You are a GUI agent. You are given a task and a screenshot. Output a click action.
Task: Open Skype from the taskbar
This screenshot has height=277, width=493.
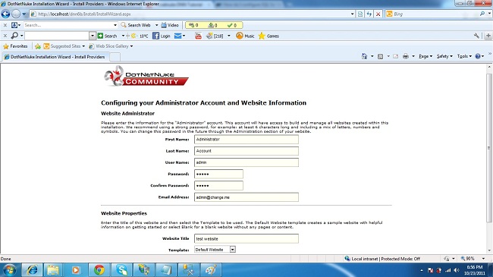[x=121, y=270]
